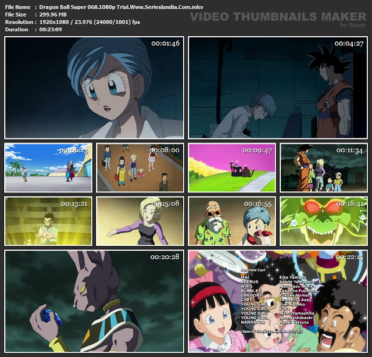Image resolution: width=372 pixels, height=357 pixels.
Task: Open the thumbnail timestamped 00:01:46
Action: (94, 88)
